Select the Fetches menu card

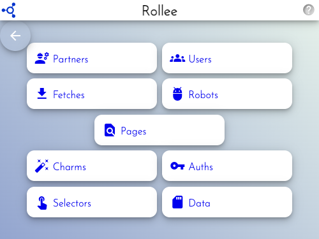[92, 94]
